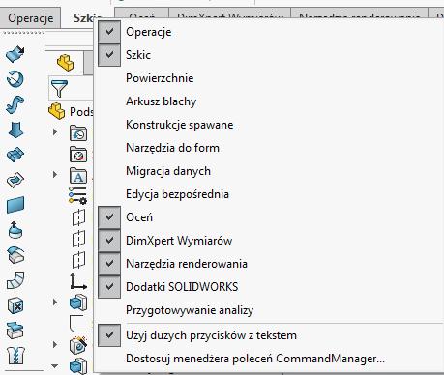Select the Sensors folder icon in the tree
This screenshot has width=444, height=375.
coord(78,155)
